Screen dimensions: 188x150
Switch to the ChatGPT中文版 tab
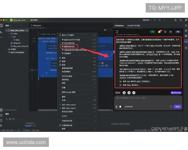(134, 25)
